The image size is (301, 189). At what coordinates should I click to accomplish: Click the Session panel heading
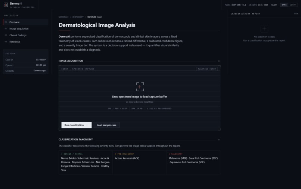pyautogui.click(x=10, y=53)
